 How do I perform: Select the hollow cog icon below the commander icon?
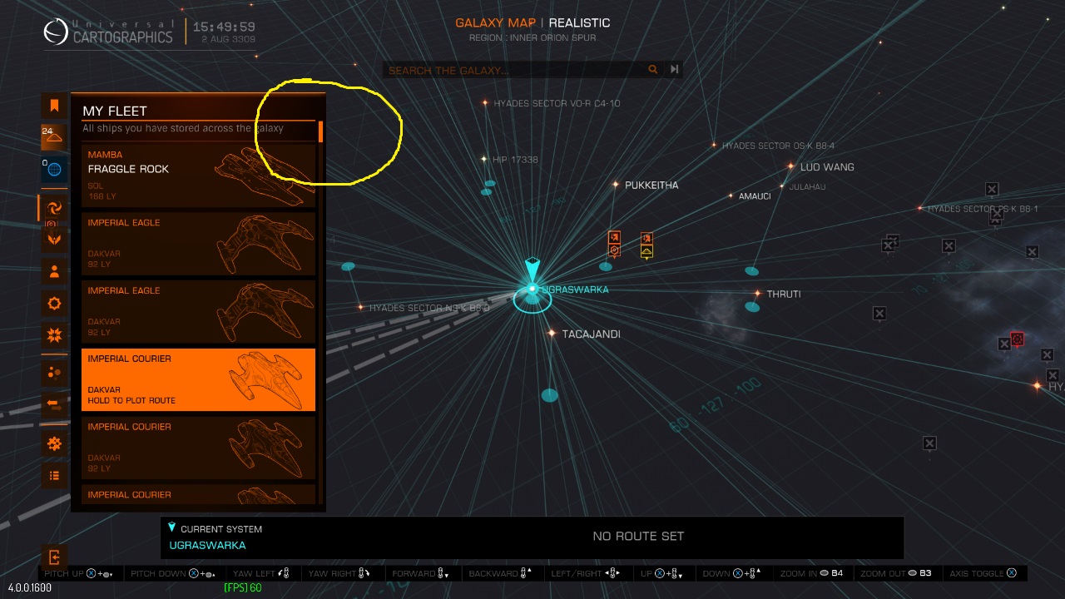coord(54,304)
